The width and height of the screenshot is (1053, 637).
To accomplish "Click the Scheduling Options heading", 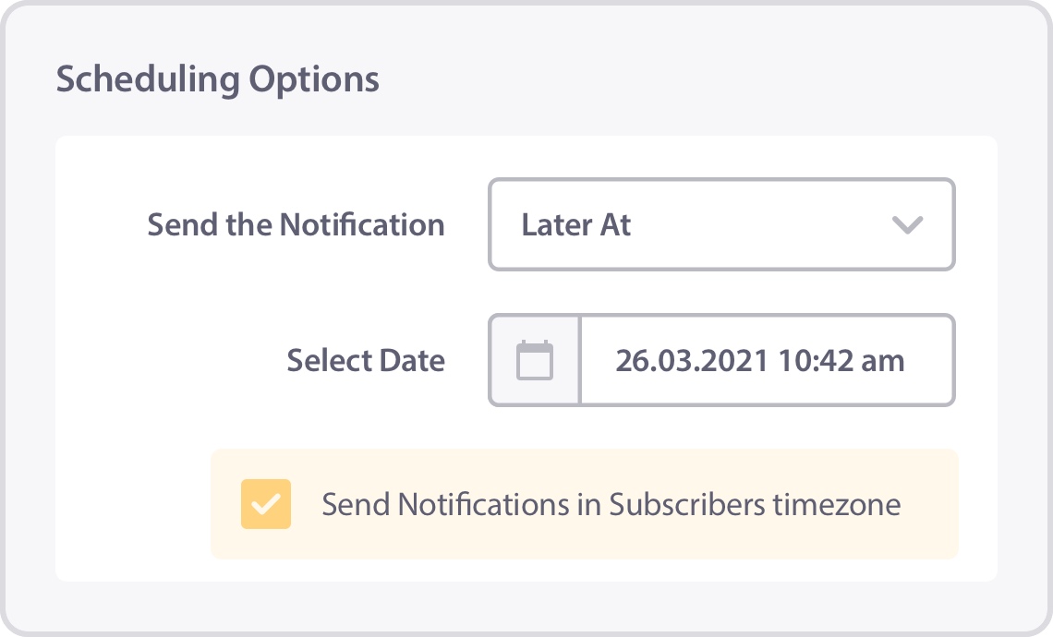I will (218, 80).
